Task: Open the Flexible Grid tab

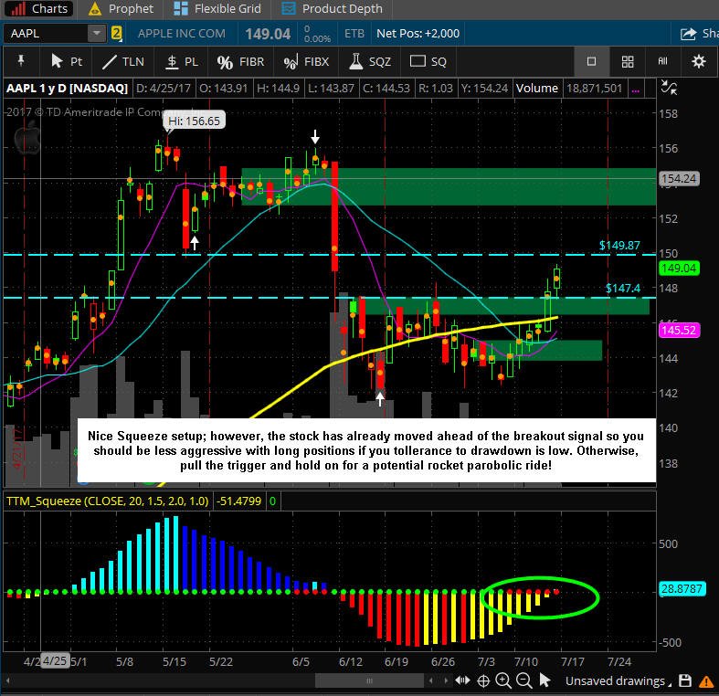Action: [218, 9]
